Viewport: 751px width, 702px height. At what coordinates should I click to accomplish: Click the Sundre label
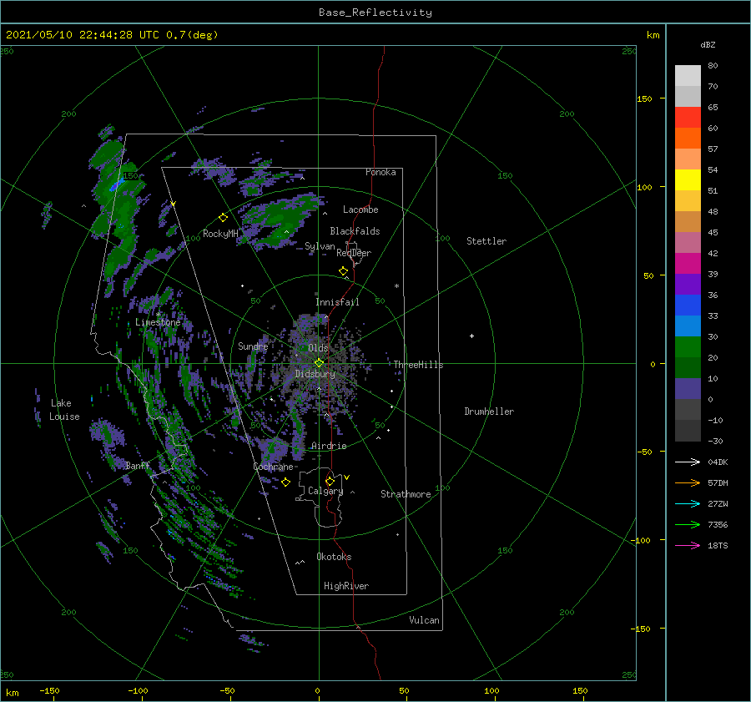click(x=253, y=346)
